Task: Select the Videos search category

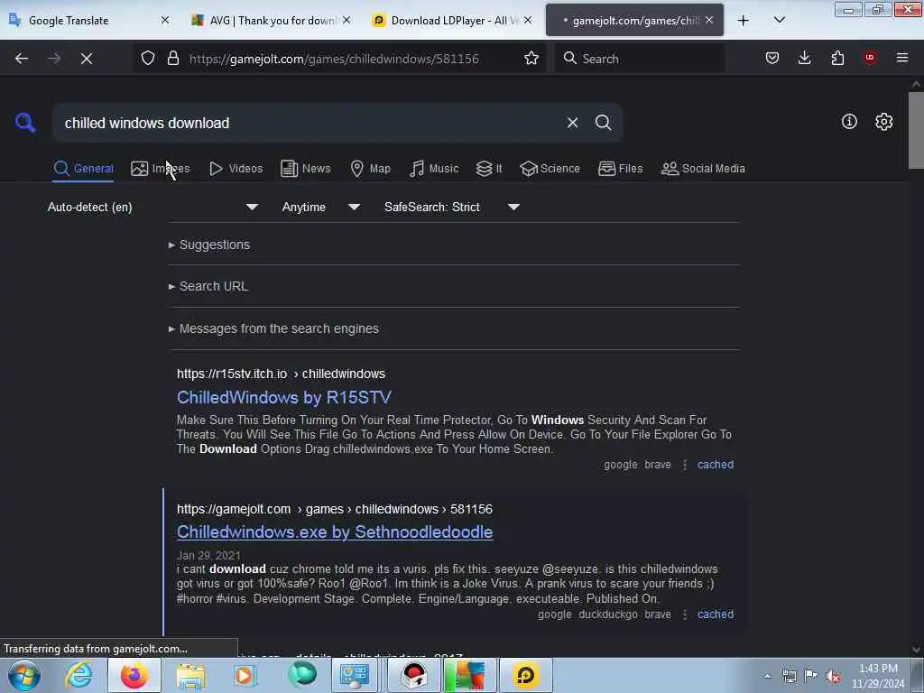Action: point(236,169)
